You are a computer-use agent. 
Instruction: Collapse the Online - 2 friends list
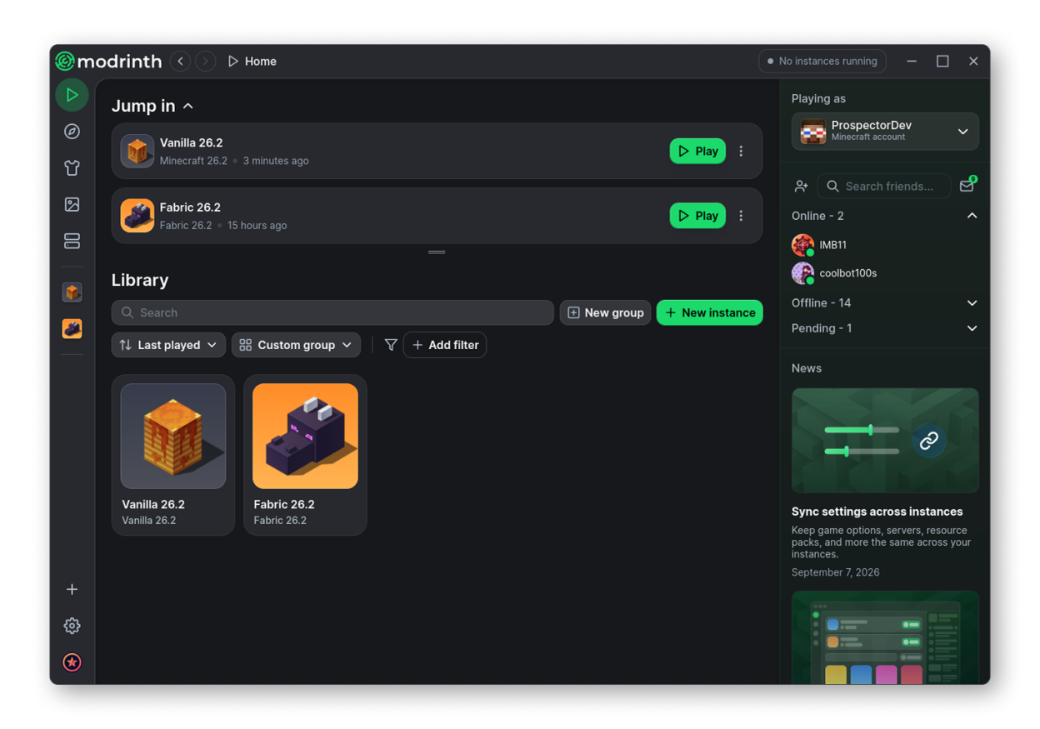point(885,216)
